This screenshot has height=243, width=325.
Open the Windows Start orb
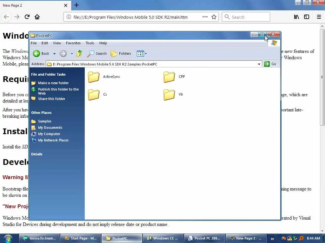8,238
